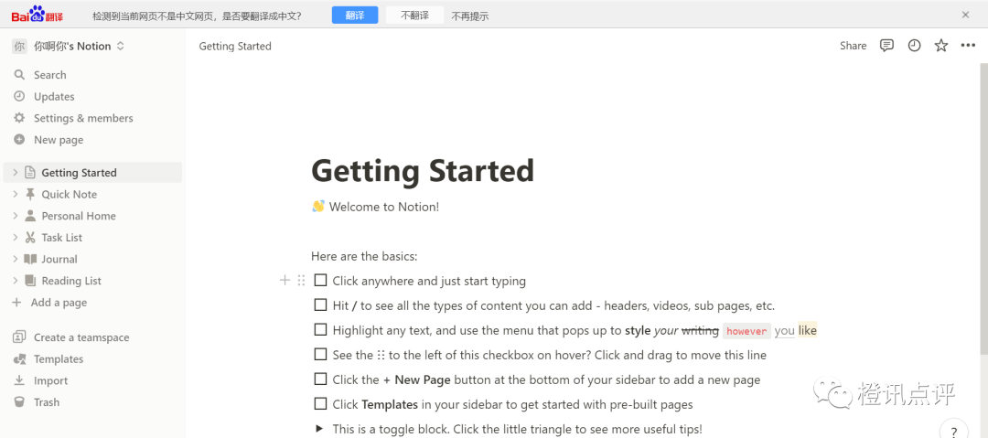Click the Baidu Translate logo

38,14
